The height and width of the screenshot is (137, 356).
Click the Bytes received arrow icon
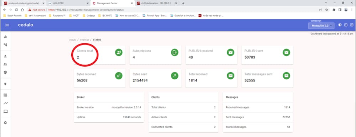click(119, 76)
